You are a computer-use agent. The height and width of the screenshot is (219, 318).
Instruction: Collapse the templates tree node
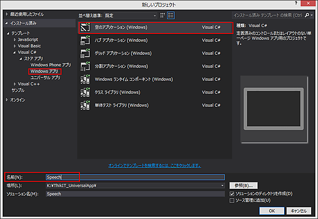click(8, 33)
